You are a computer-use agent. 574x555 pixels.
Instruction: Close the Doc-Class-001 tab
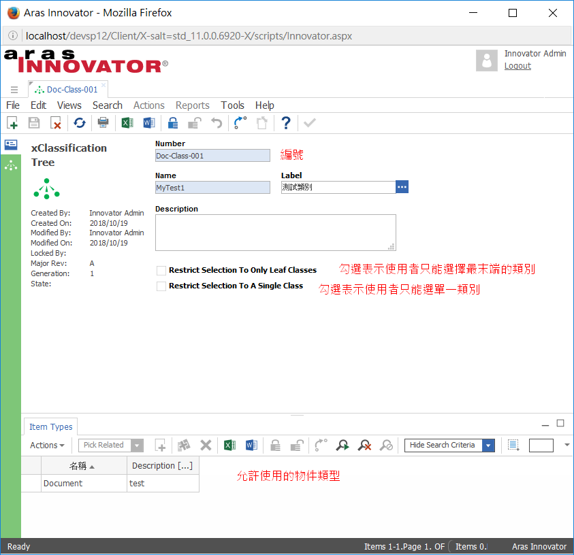pyautogui.click(x=103, y=85)
